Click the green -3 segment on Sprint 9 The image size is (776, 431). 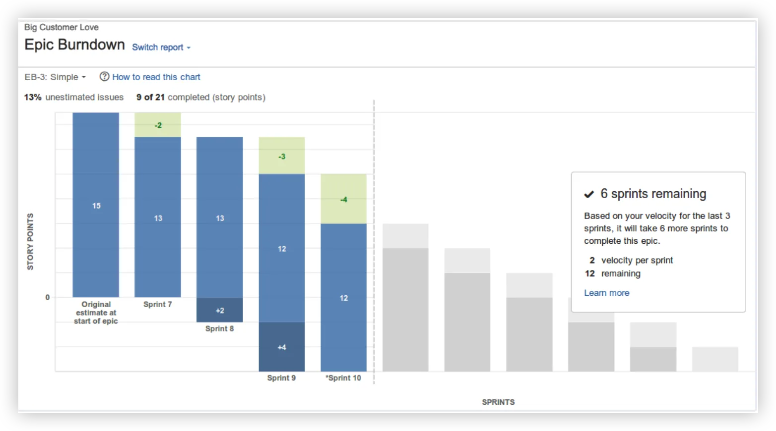click(x=282, y=156)
